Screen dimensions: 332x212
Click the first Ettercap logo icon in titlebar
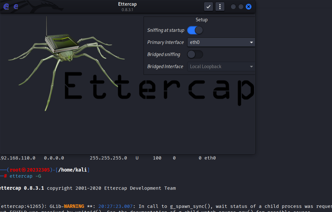tap(6, 7)
